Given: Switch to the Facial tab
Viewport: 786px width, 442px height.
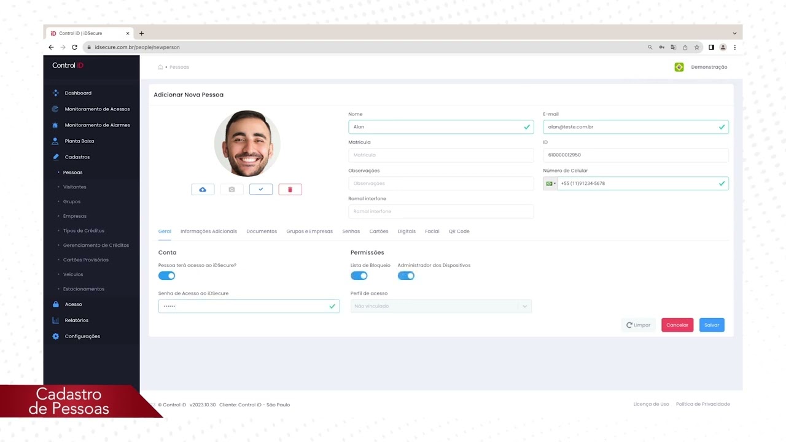Looking at the screenshot, I should point(432,231).
